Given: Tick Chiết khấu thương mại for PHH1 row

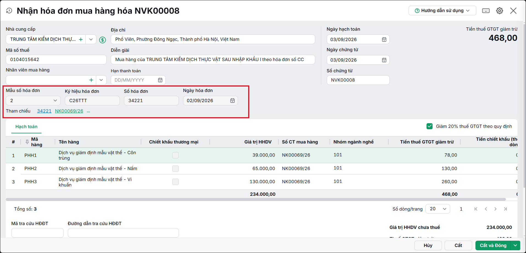Looking at the screenshot, I should [x=175, y=155].
